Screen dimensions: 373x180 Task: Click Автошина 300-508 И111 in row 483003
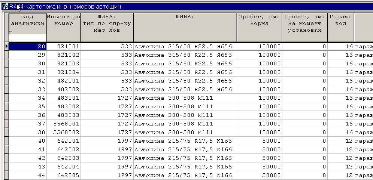(x=185, y=115)
